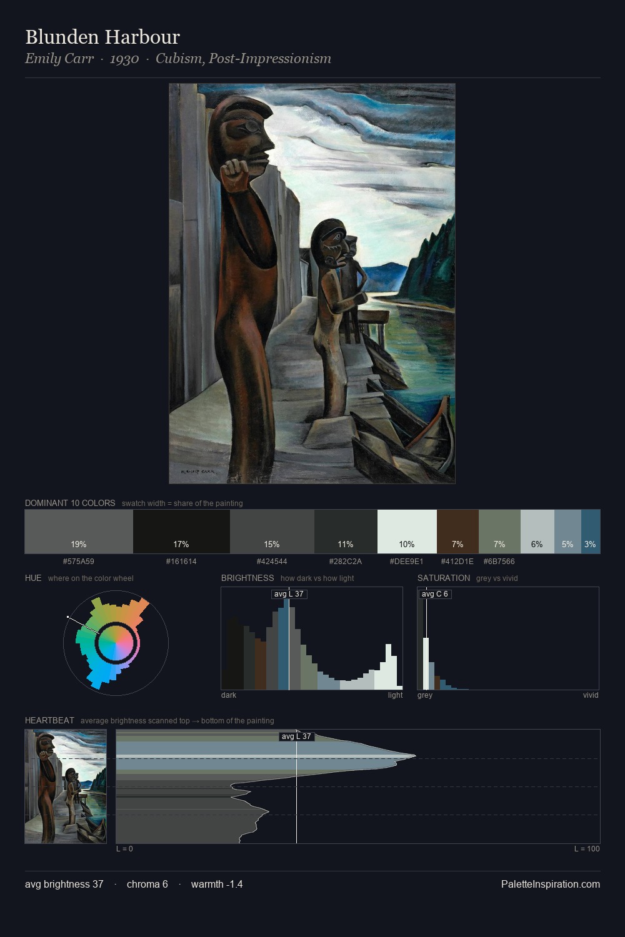Click 'swatch width = share of the painting' caption
This screenshot has height=937, width=625.
(182, 503)
